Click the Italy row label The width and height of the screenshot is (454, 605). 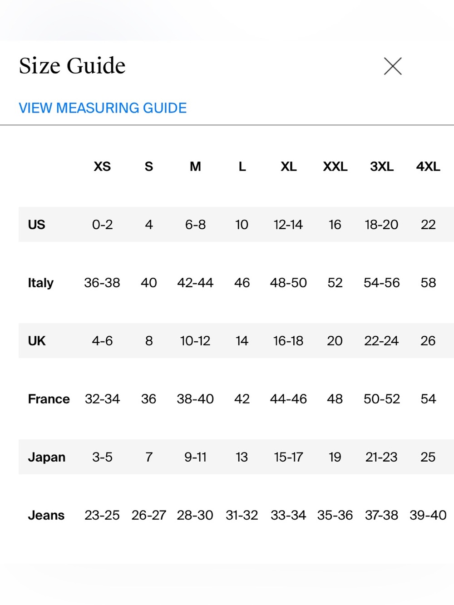pyautogui.click(x=41, y=283)
